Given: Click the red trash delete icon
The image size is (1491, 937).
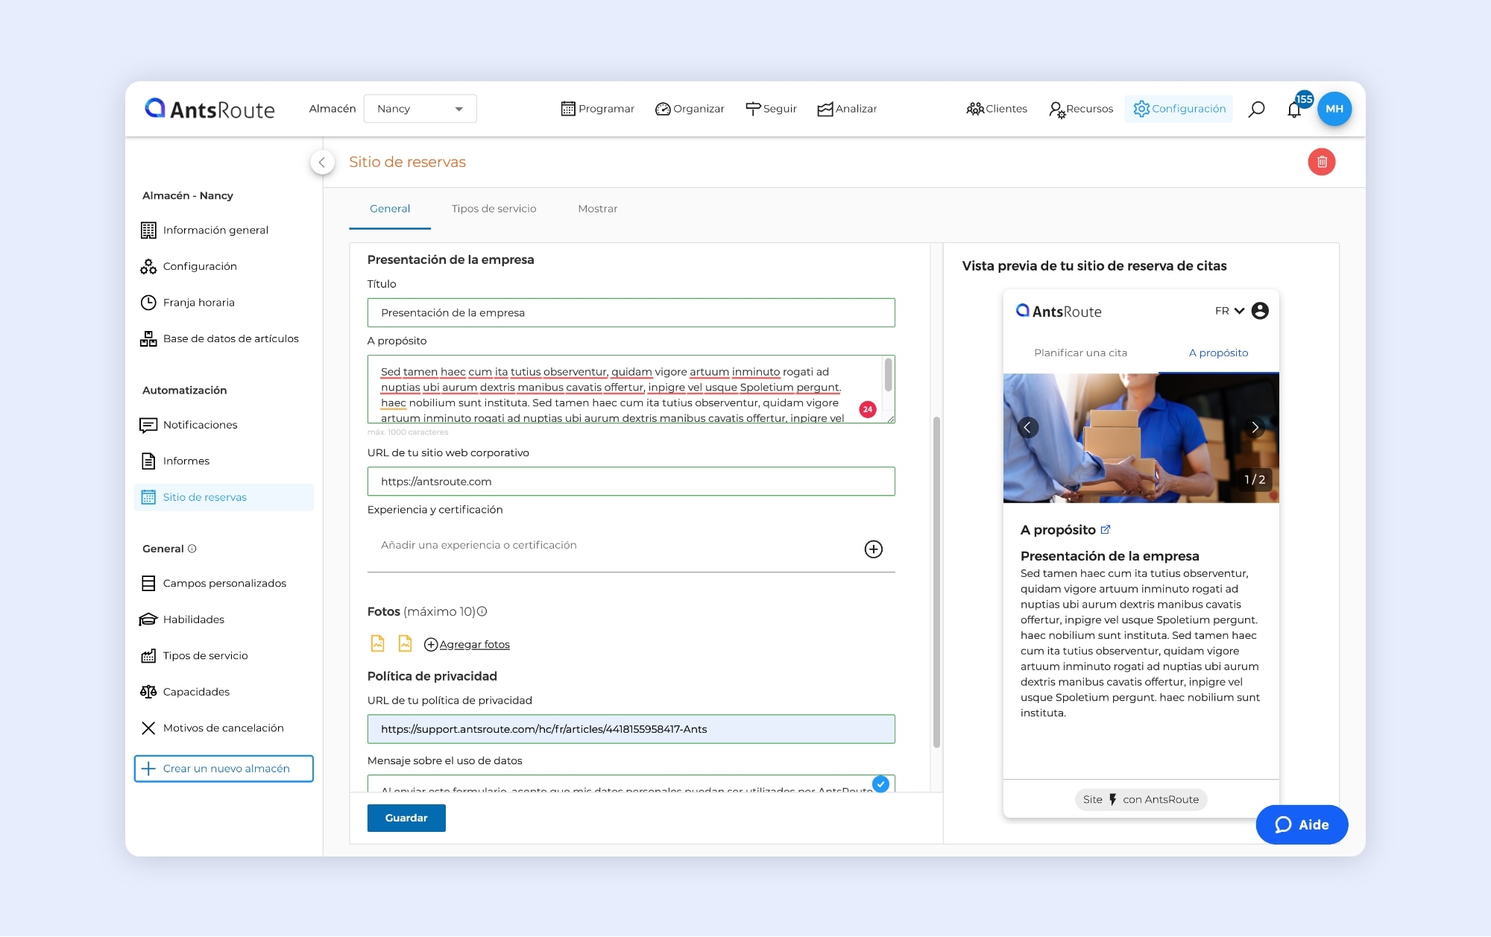Looking at the screenshot, I should click(1321, 162).
